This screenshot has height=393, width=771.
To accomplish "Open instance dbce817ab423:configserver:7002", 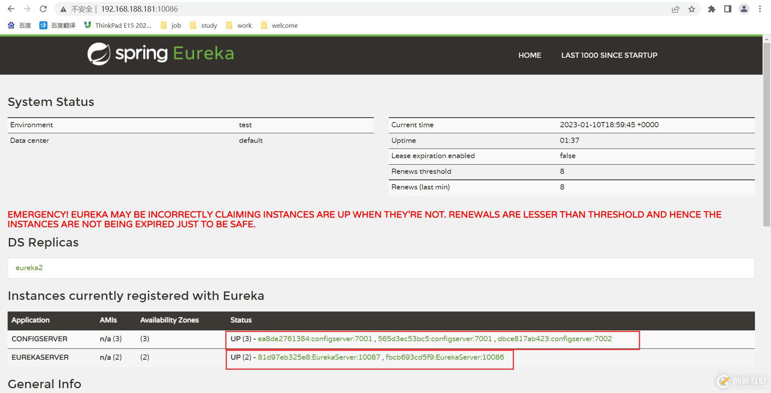I will (x=555, y=339).
